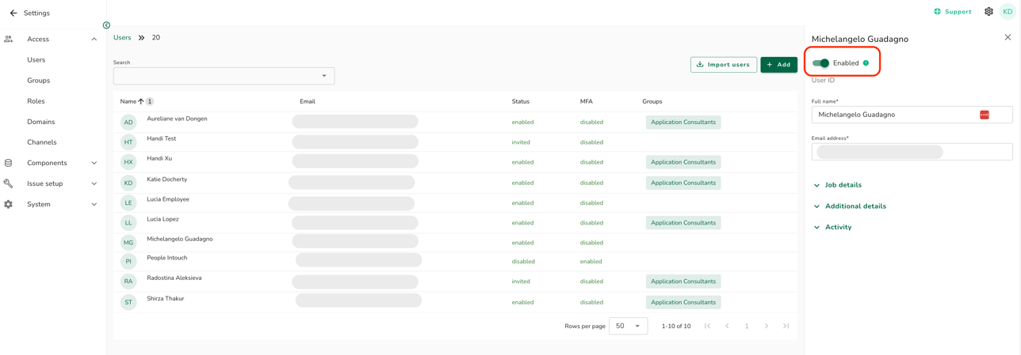The image size is (1021, 355).
Task: Expand the Activity section
Action: [x=832, y=227]
